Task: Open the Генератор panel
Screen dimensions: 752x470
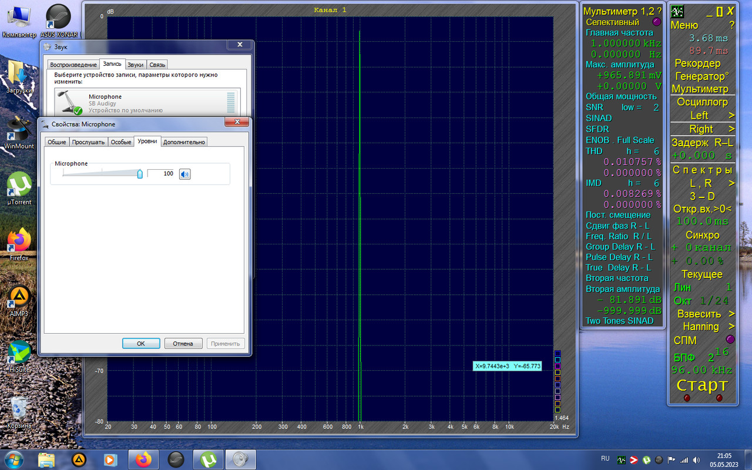Action: 701,76
